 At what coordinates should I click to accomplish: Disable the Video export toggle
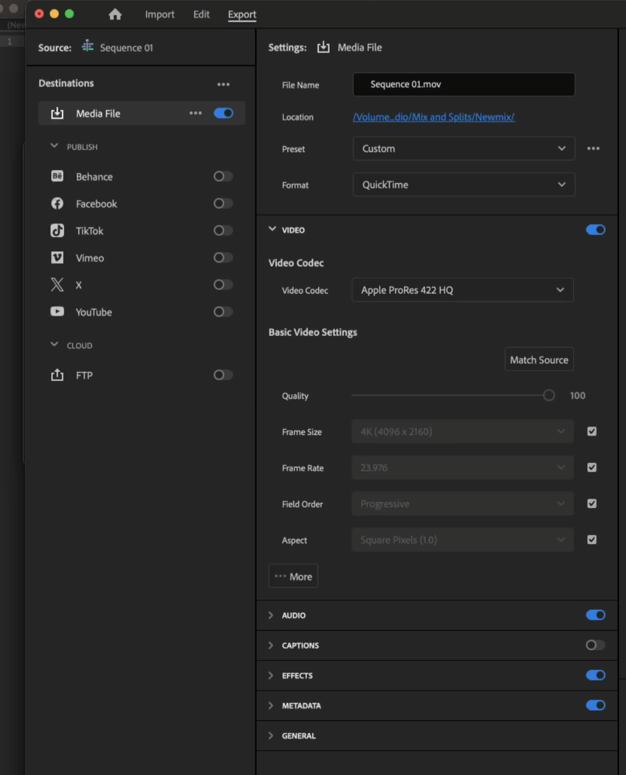(x=596, y=229)
